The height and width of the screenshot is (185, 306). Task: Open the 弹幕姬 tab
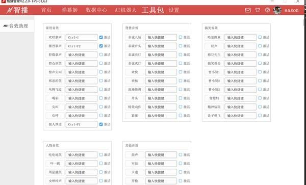[69, 10]
